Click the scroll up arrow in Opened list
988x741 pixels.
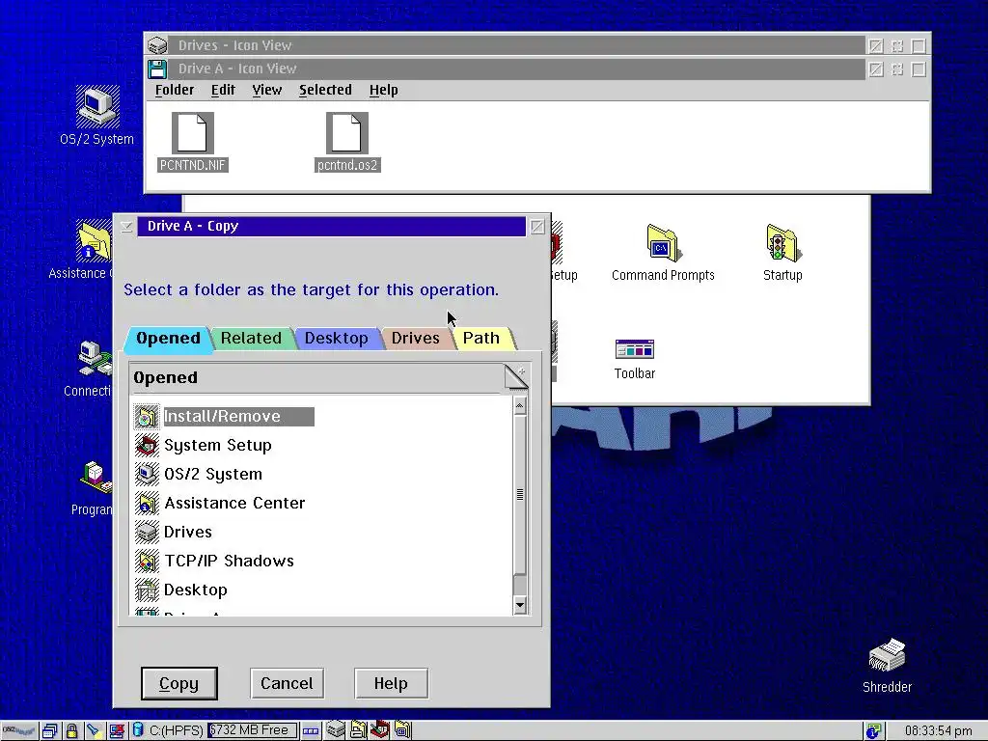(520, 406)
